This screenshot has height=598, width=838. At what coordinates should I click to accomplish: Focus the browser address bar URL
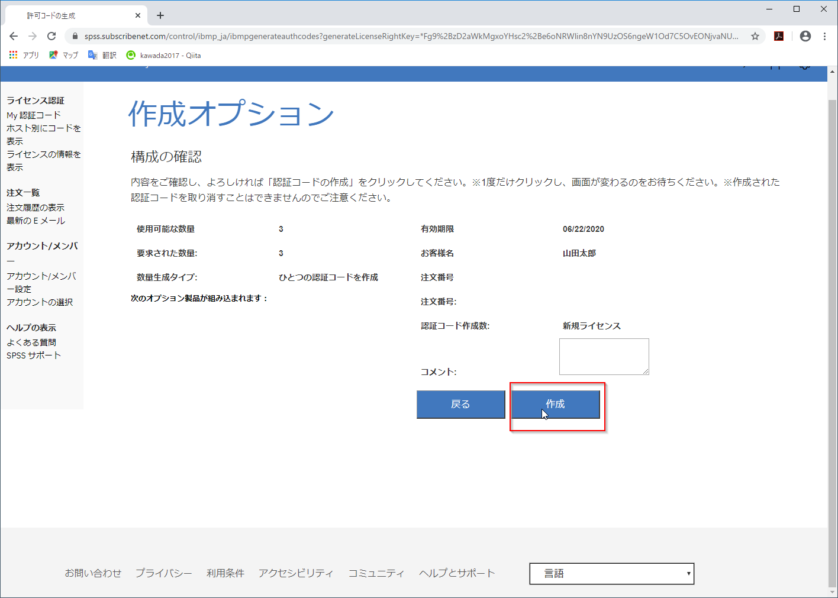pyautogui.click(x=411, y=36)
